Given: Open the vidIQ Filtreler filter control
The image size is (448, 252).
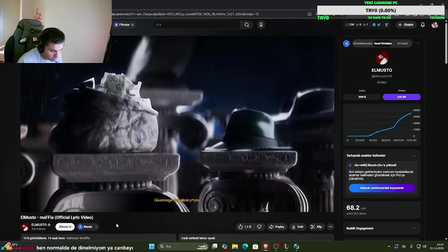Looking at the screenshot, I should point(124,24).
